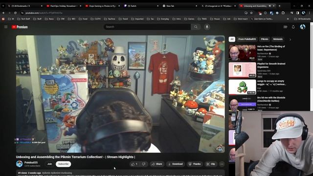Image resolution: width=313 pixels, height=176 pixels.
Task: Click the Subscribe button
Action: coord(63,164)
